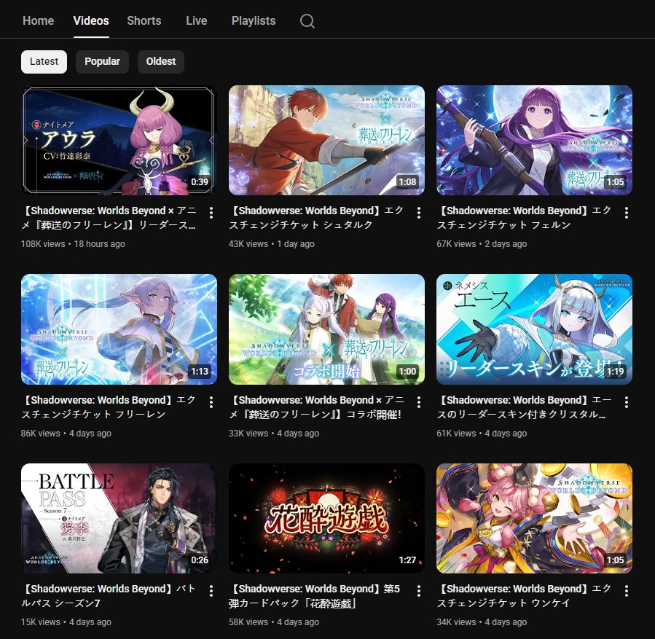Open title link ending リーダース...
The image size is (655, 639).
click(109, 218)
